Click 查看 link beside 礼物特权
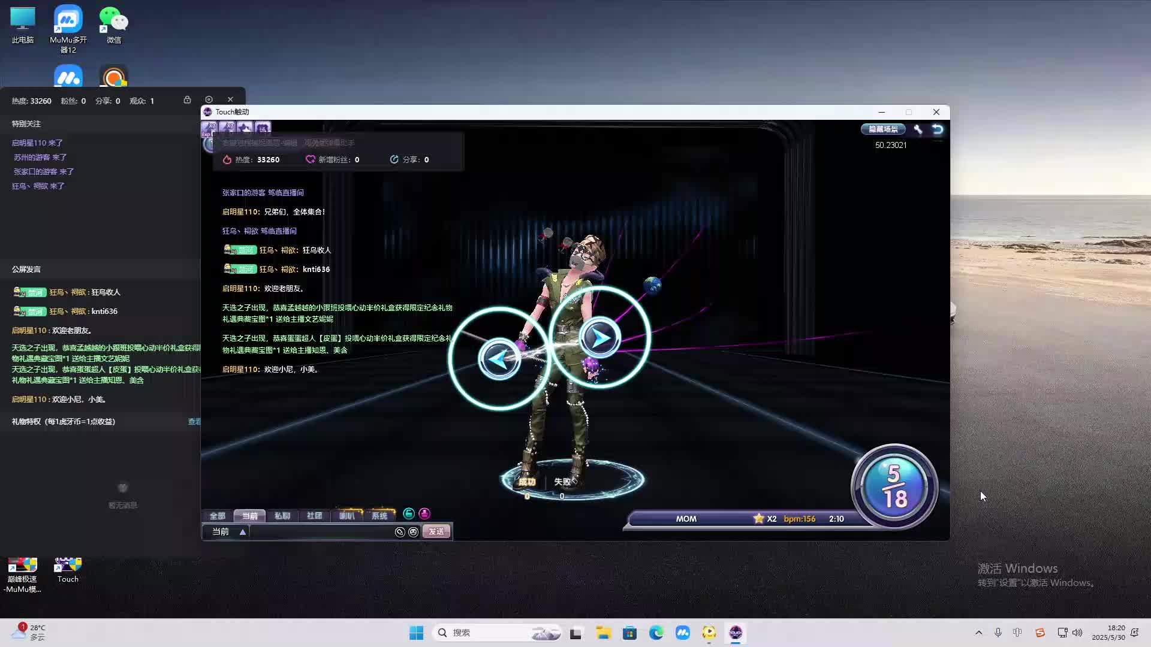The height and width of the screenshot is (647, 1151). coord(194,422)
